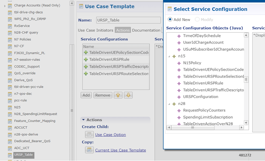Click the N15Policy object icon
The height and width of the screenshot is (161, 265).
(x=179, y=63)
